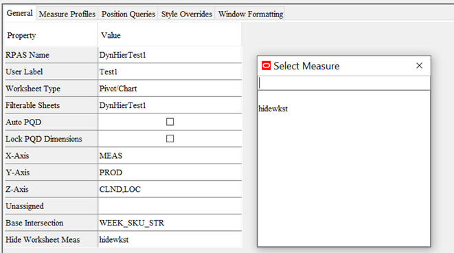This screenshot has width=454, height=253.
Task: Click the Z-Axis property label
Action: click(x=16, y=189)
